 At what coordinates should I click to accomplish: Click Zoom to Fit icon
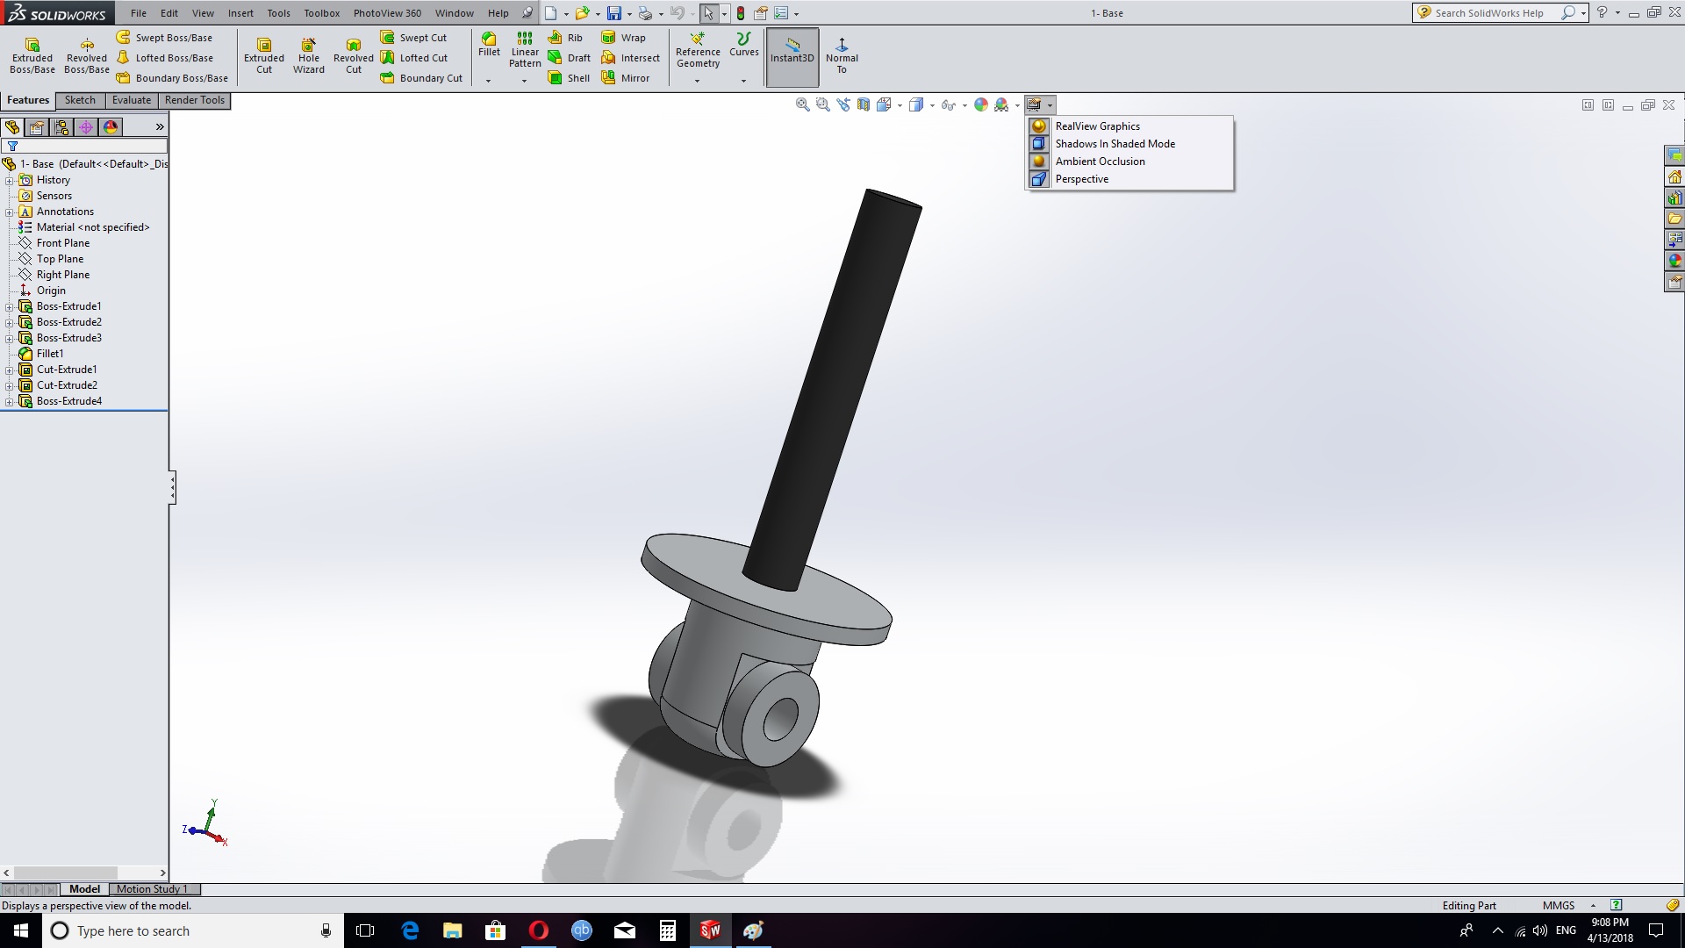(x=802, y=104)
